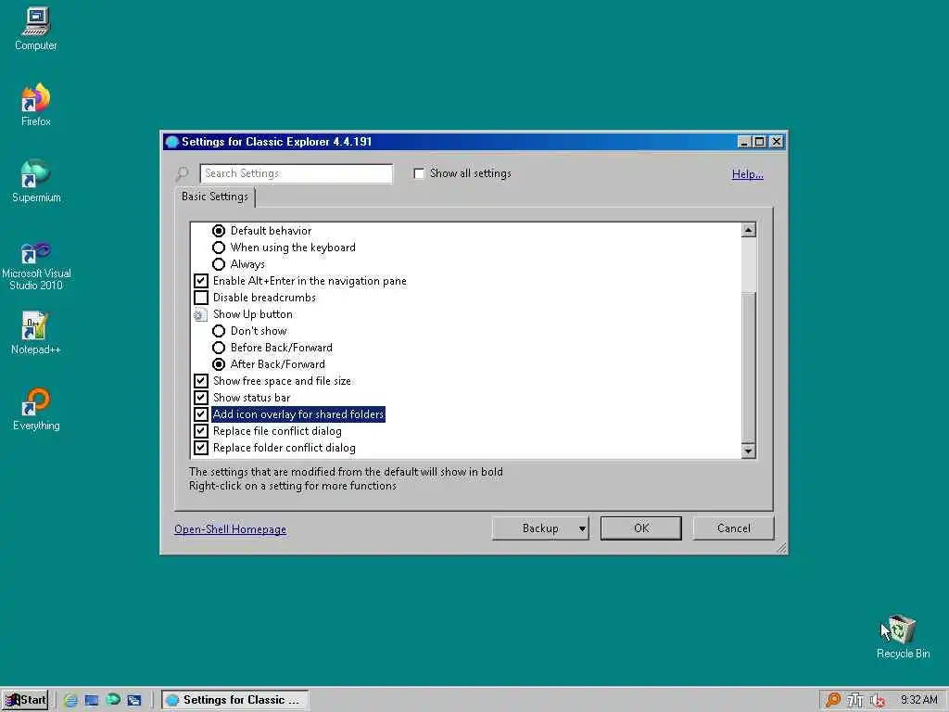949x712 pixels.
Task: Select the Everything search shortcut
Action: point(36,409)
